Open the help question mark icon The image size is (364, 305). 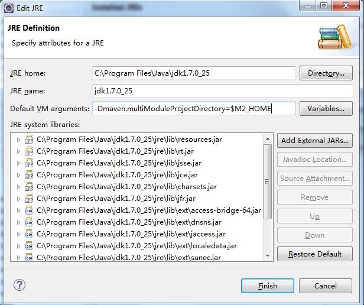click(19, 285)
